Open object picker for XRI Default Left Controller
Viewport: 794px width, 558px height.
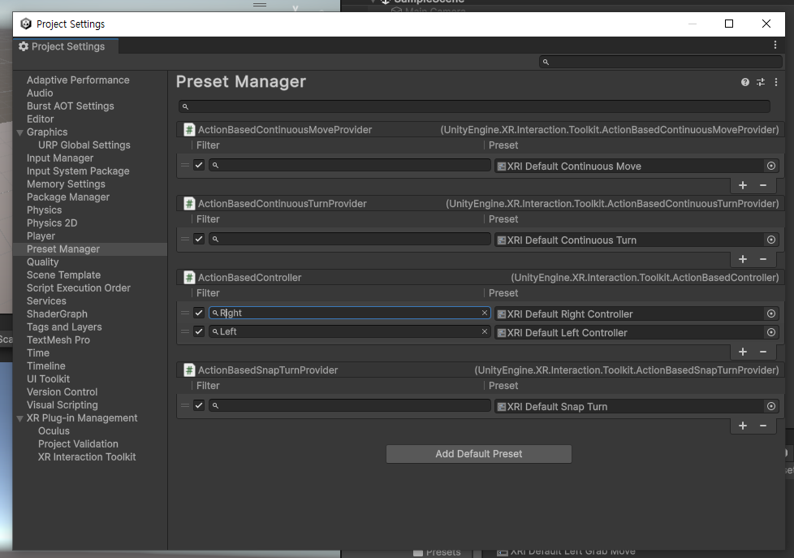[x=770, y=332]
